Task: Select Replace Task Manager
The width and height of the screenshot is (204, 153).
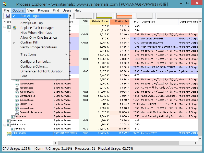Action: 40,28
